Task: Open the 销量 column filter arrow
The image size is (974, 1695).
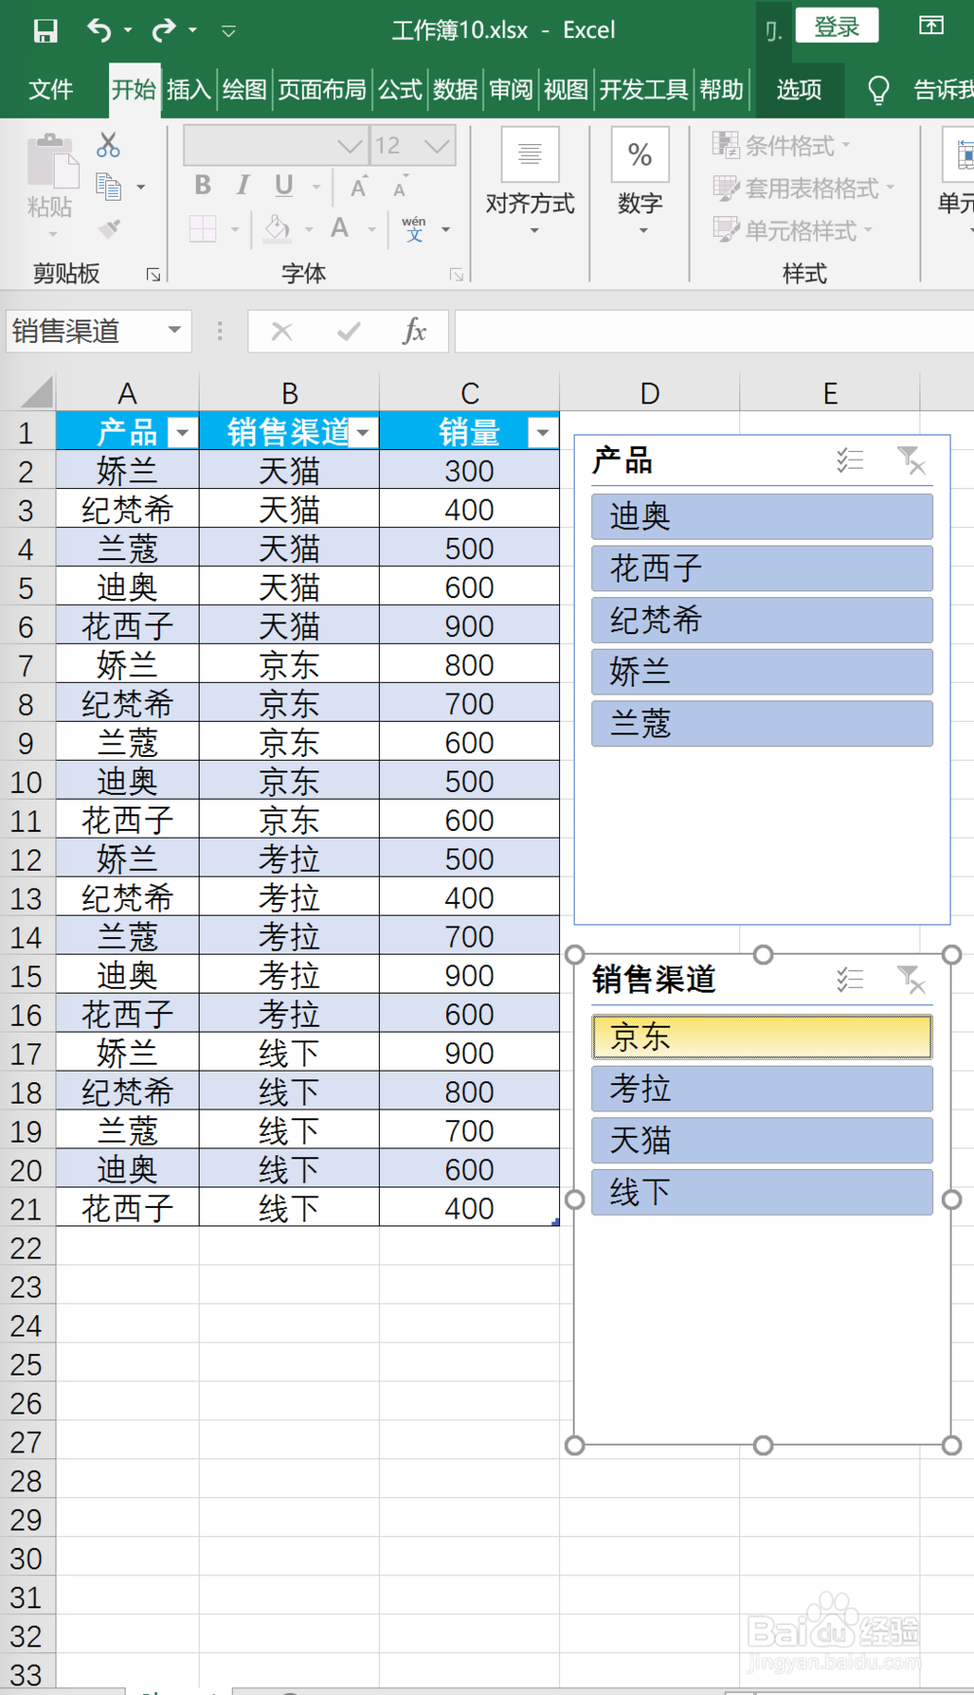Action: pyautogui.click(x=543, y=432)
